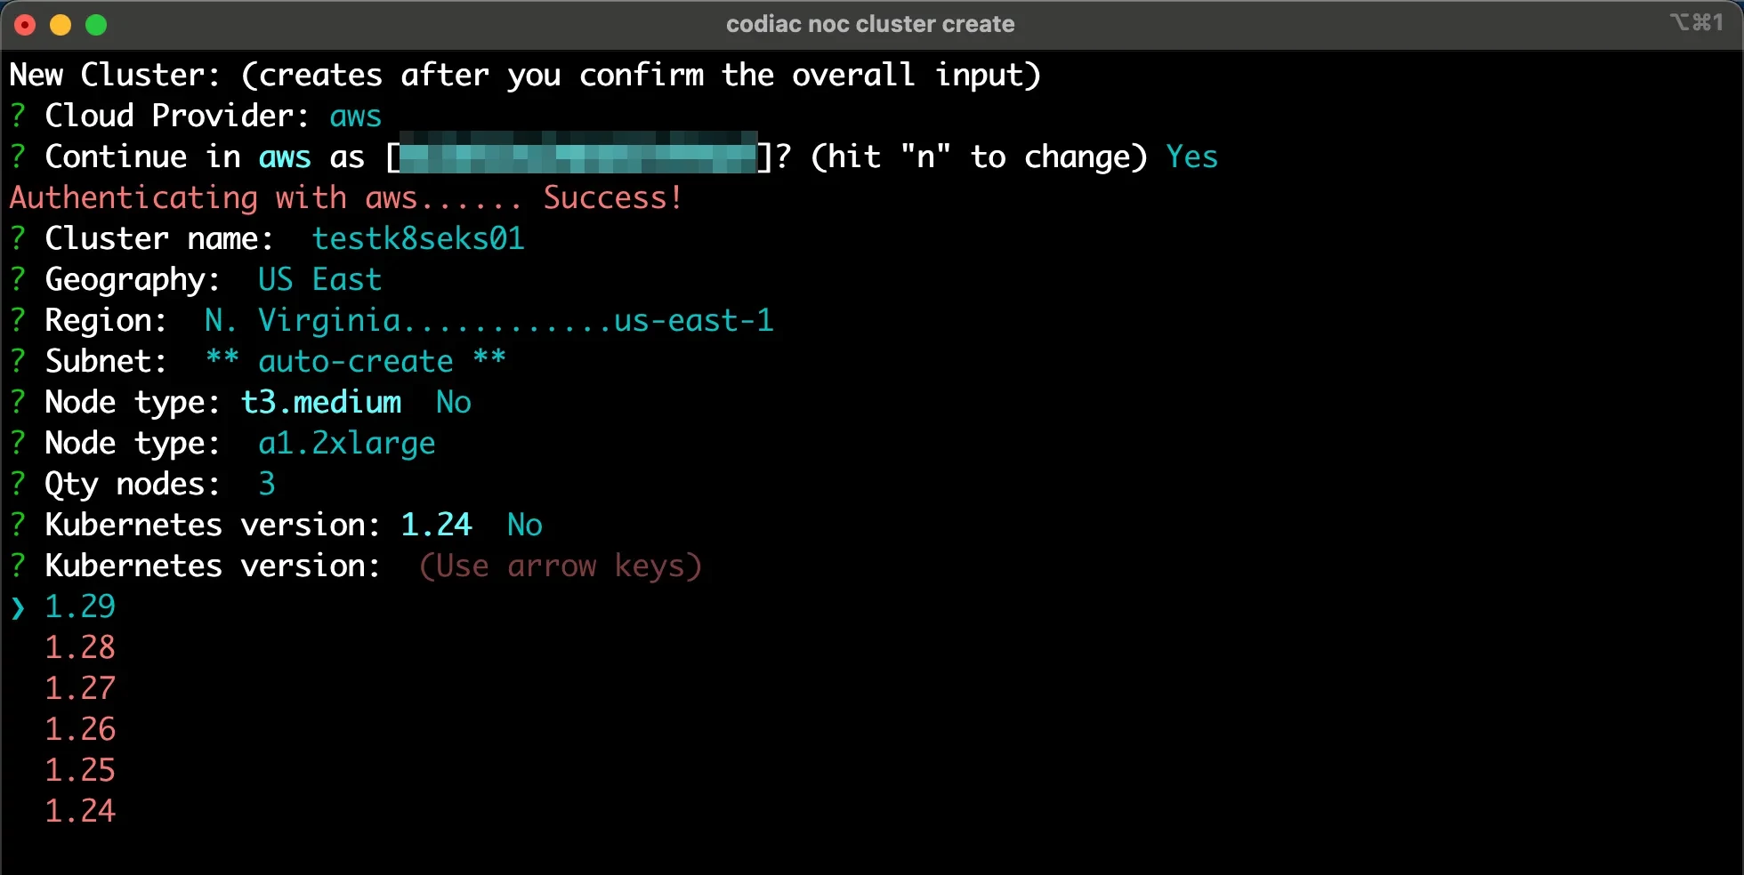
Task: Minimize the terminal with the yellow button
Action: [61, 25]
